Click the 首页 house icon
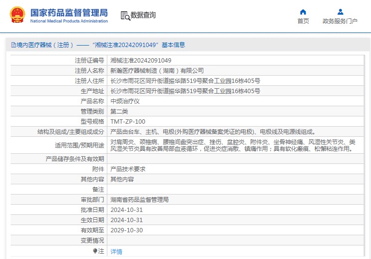Image resolution: width=371 pixels, height=259 pixels. (x=303, y=12)
